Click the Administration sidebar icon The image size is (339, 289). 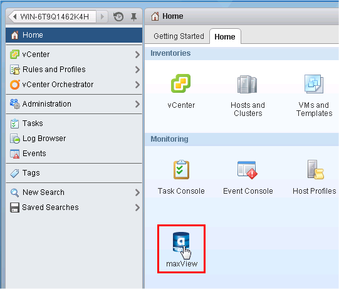[14, 104]
